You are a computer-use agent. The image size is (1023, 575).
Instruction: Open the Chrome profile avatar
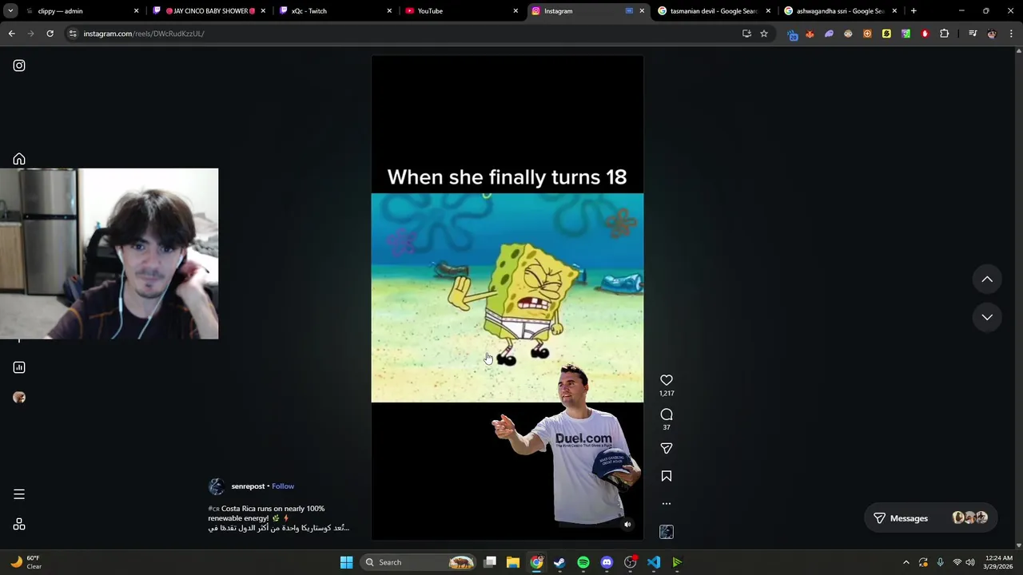click(992, 34)
